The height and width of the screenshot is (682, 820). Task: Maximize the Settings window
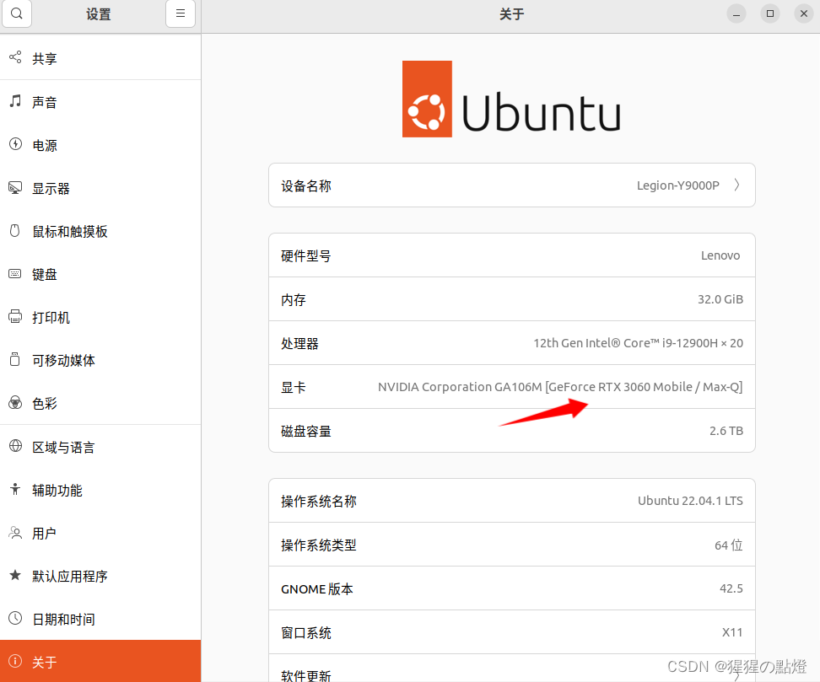click(769, 13)
